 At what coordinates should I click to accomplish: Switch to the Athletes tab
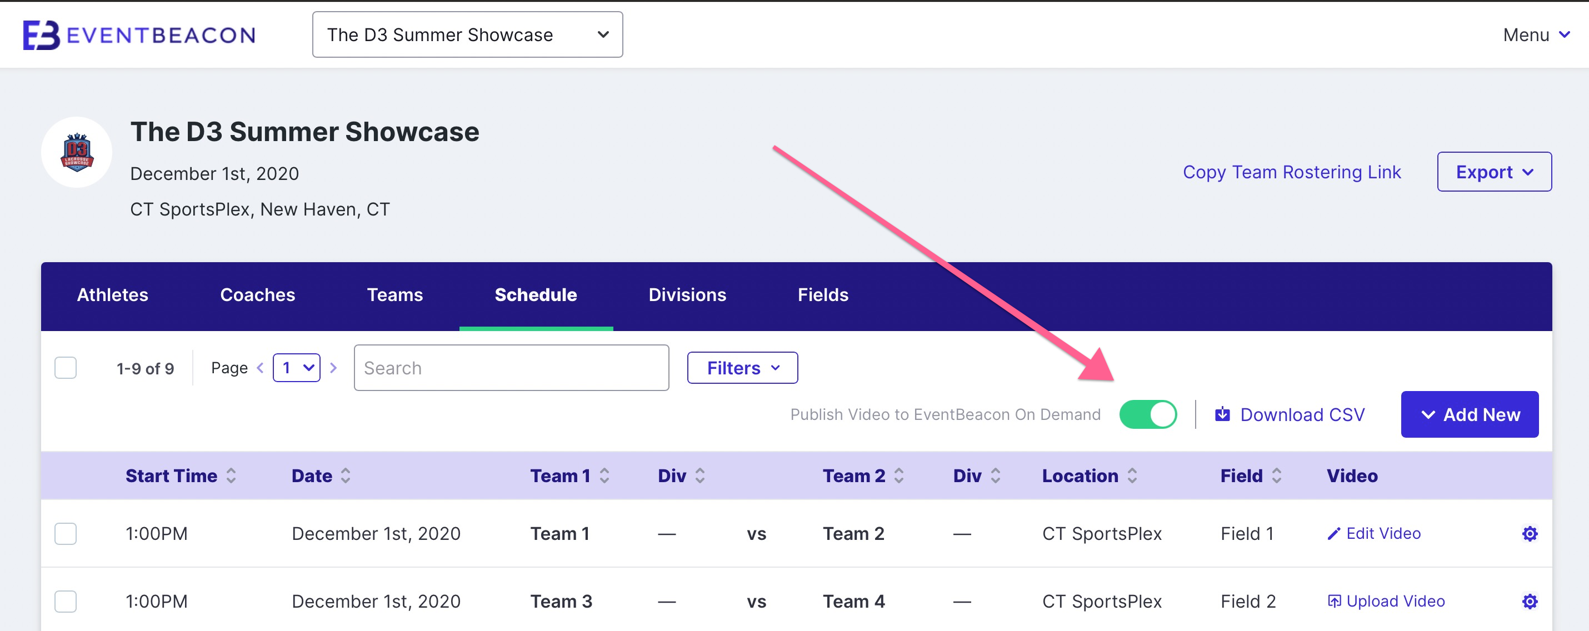click(x=112, y=295)
